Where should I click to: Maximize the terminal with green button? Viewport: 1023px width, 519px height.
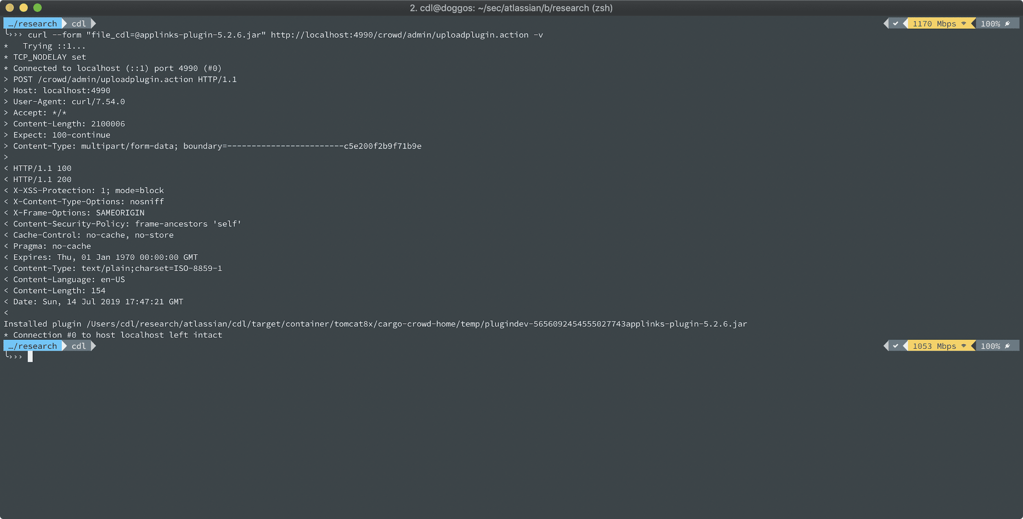pyautogui.click(x=38, y=8)
